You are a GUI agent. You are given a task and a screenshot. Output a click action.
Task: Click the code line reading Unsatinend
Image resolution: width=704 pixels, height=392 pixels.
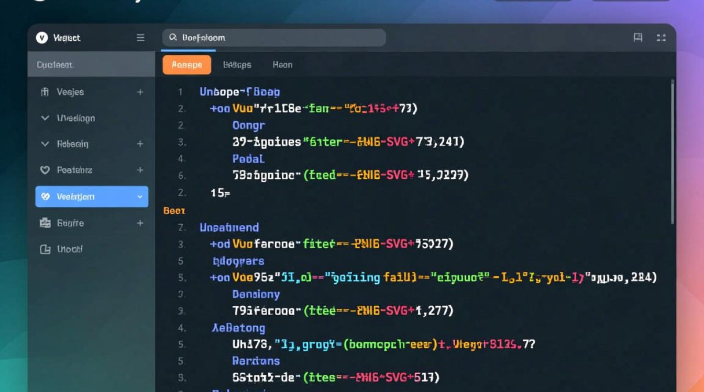coord(229,227)
